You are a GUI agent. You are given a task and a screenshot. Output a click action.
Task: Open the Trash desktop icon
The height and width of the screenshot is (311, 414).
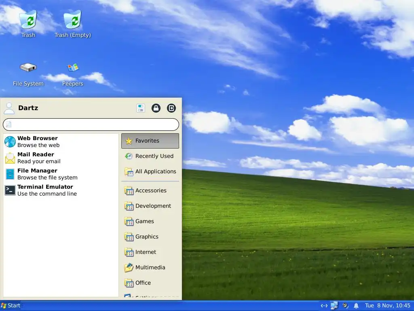(x=28, y=24)
